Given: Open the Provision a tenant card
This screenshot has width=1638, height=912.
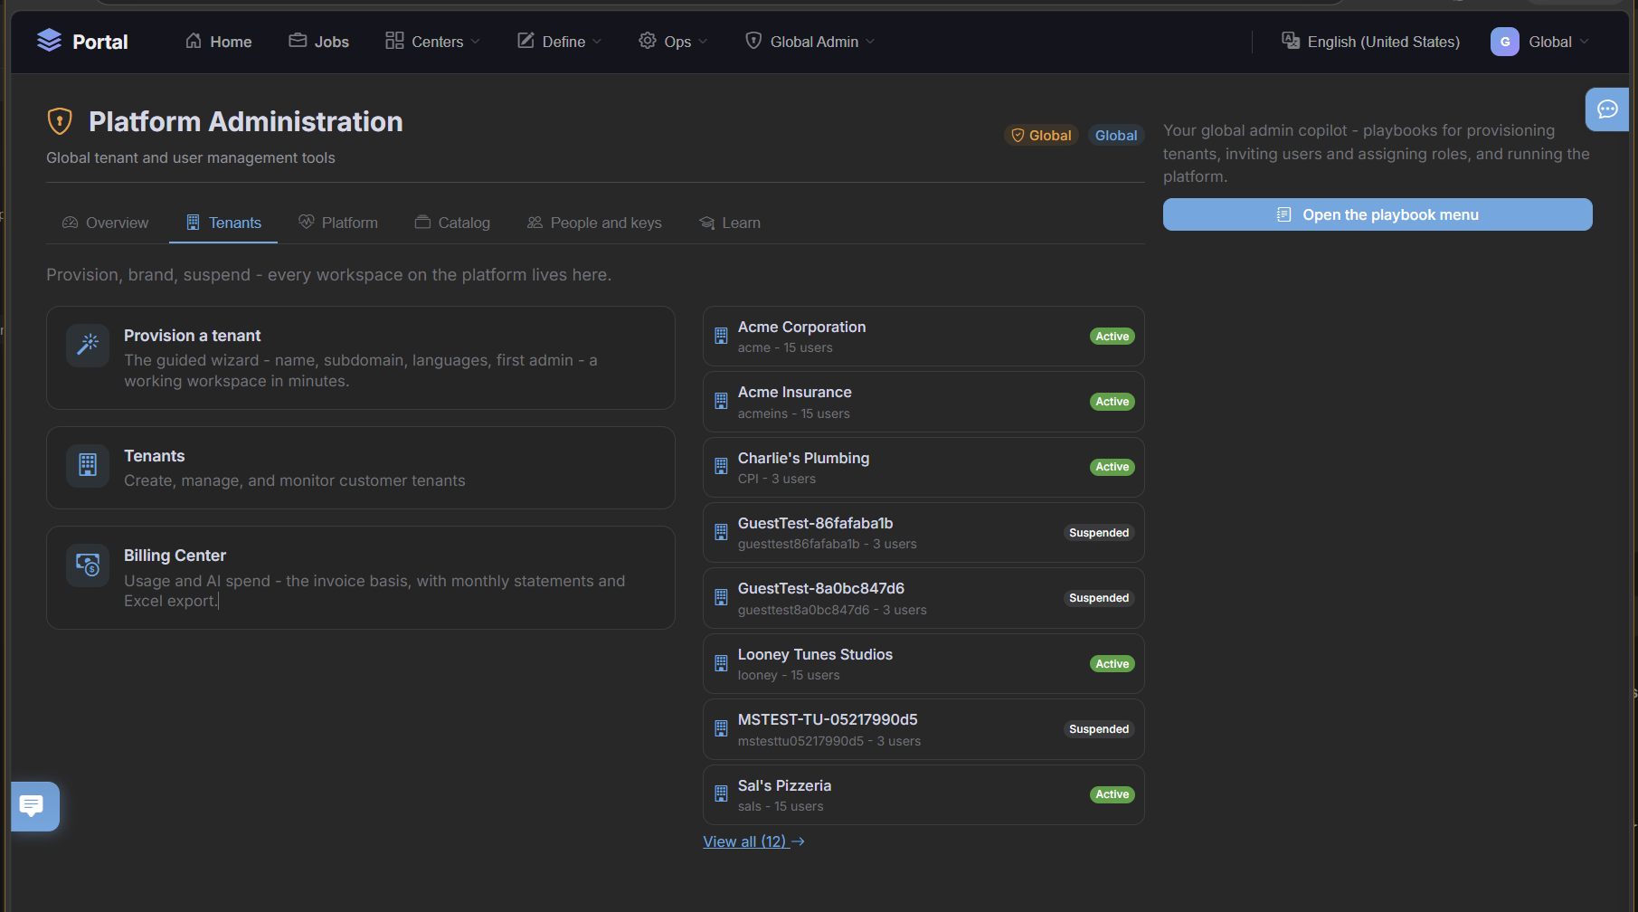Looking at the screenshot, I should pyautogui.click(x=361, y=357).
